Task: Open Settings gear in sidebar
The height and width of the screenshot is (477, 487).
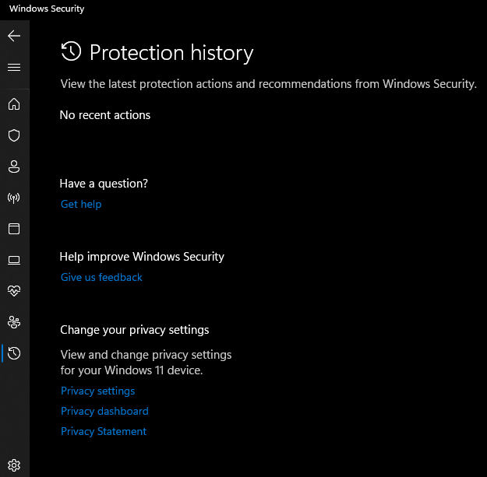Action: (14, 465)
